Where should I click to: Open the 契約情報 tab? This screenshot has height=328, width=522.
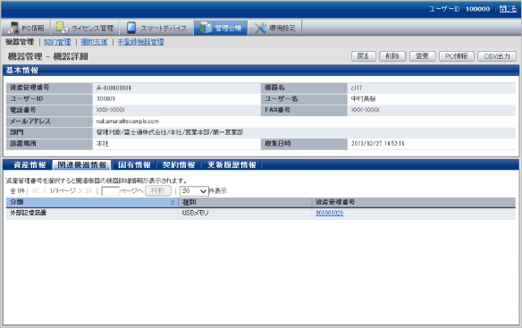coord(179,164)
